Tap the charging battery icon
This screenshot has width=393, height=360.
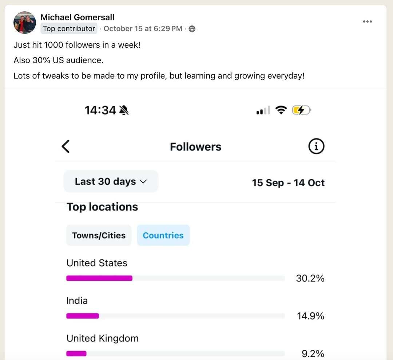point(301,110)
